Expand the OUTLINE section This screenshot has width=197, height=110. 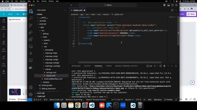[x=41, y=93]
